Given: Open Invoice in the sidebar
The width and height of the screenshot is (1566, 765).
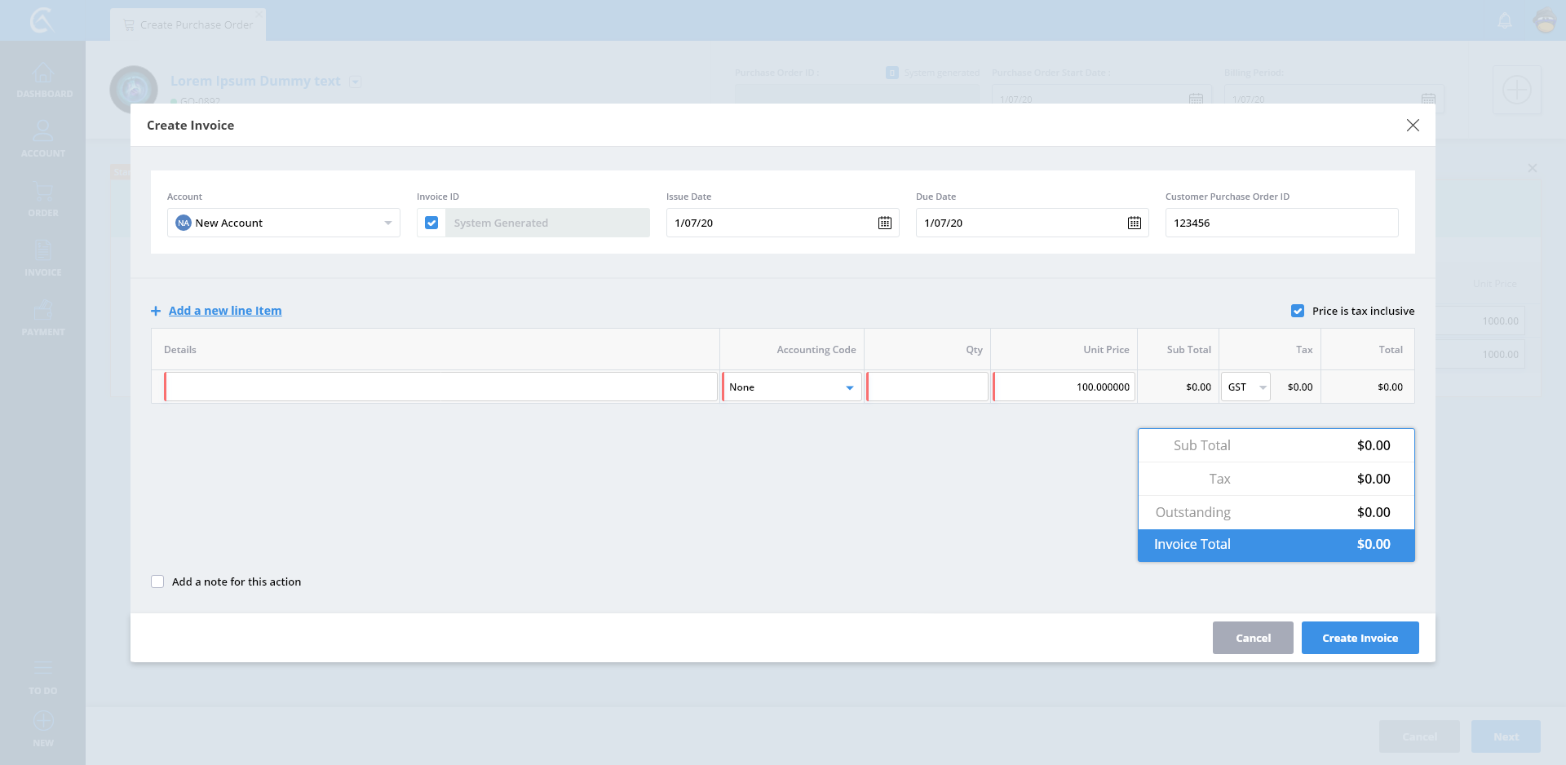Looking at the screenshot, I should click(x=43, y=259).
